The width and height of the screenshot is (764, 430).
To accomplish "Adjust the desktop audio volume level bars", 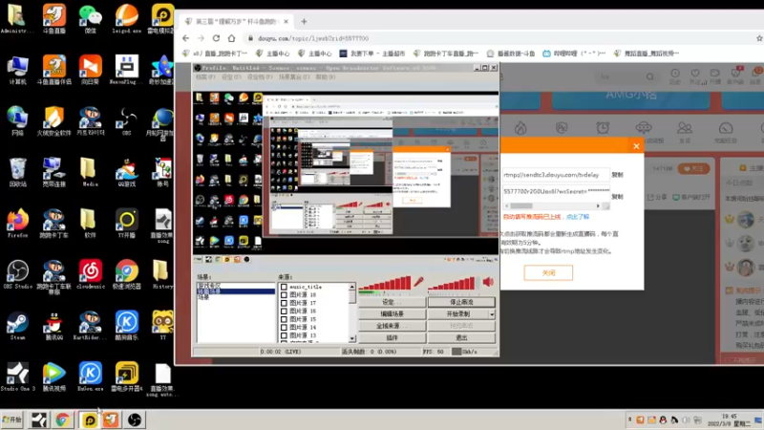I will click(x=452, y=283).
